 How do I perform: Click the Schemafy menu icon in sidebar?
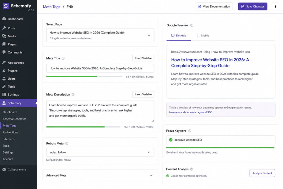tap(4, 103)
